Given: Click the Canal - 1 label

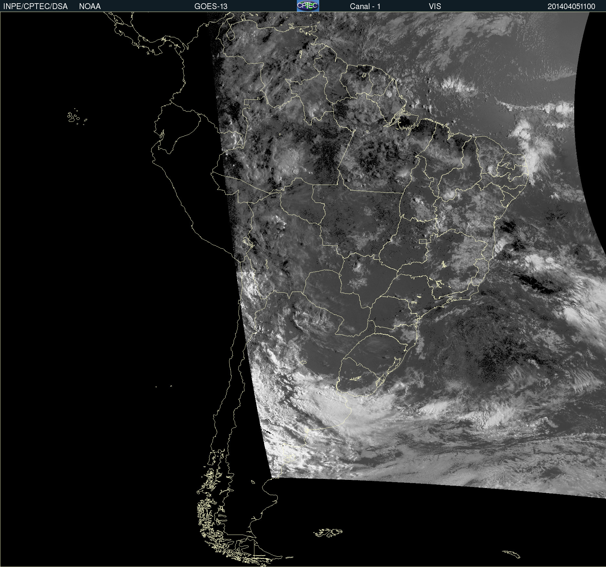Looking at the screenshot, I should 365,6.
